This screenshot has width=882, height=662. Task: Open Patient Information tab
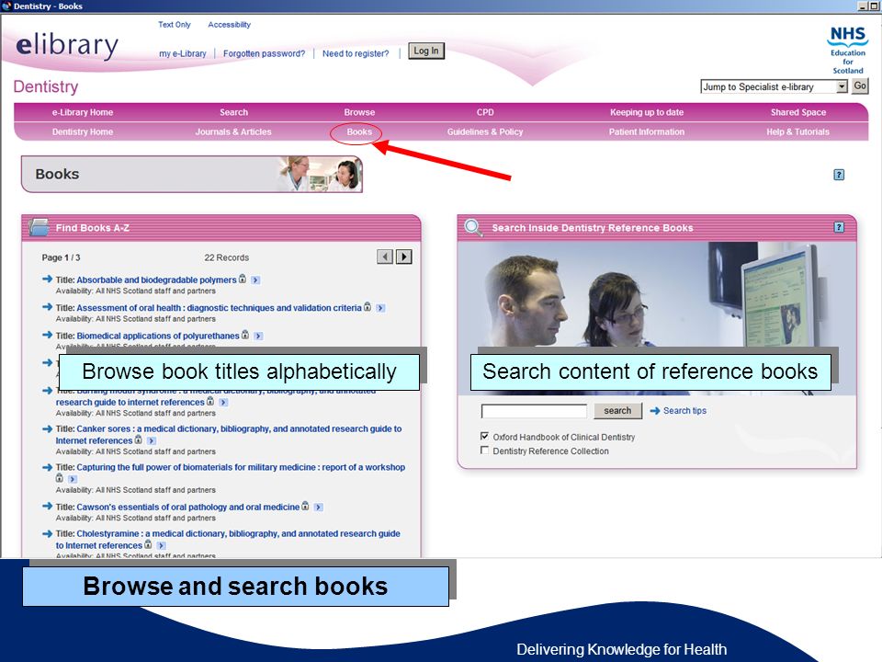coord(647,131)
